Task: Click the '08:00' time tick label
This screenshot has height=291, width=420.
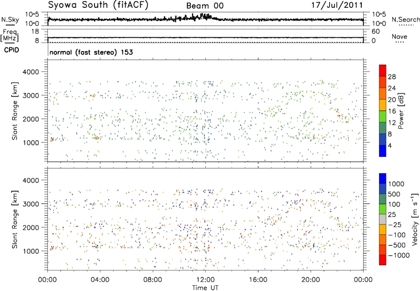Action: (153, 280)
